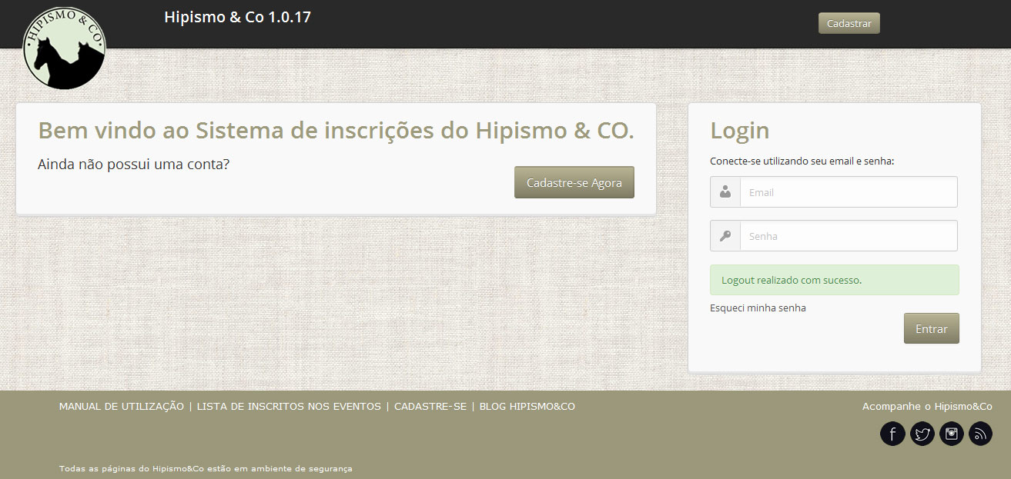
Task: Open the CADASTRE-SE footer link
Action: 430,406
